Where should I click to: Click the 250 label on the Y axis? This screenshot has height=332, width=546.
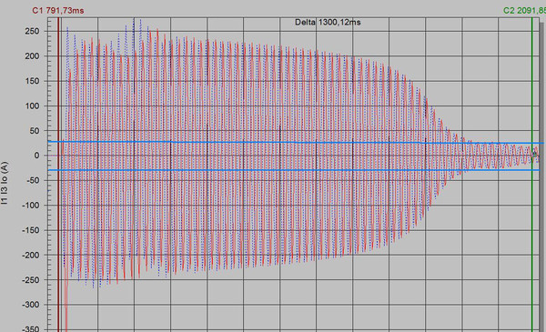(x=32, y=31)
